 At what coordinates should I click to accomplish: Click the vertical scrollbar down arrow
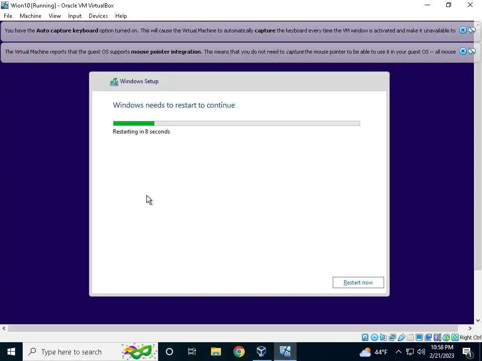click(478, 321)
